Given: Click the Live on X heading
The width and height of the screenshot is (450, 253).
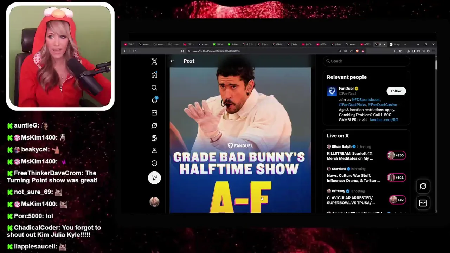Looking at the screenshot, I should click(338, 136).
